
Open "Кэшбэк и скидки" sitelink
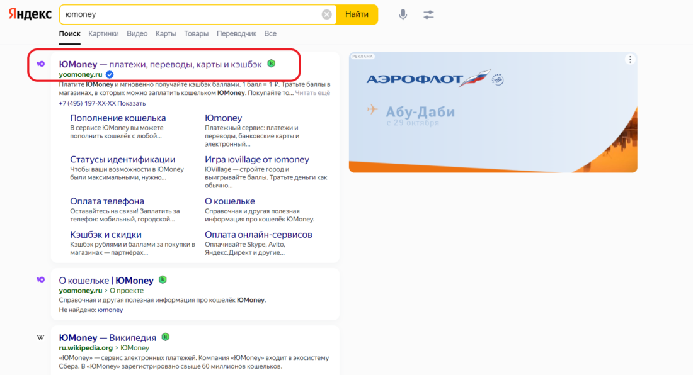click(x=106, y=235)
